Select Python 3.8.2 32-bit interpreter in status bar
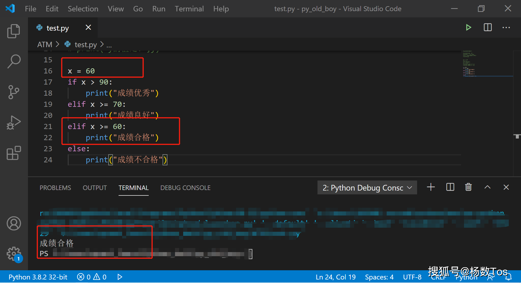This screenshot has width=521, height=283. point(38,277)
